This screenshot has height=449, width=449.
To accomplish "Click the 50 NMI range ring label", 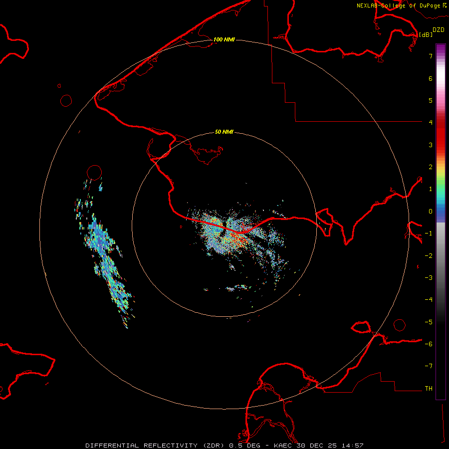I will point(224,132).
